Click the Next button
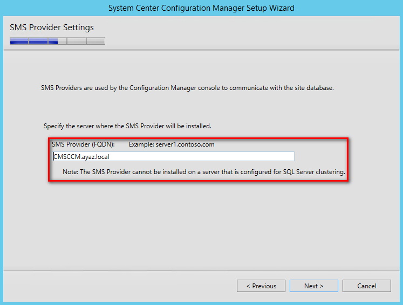The image size is (403, 305). (314, 286)
